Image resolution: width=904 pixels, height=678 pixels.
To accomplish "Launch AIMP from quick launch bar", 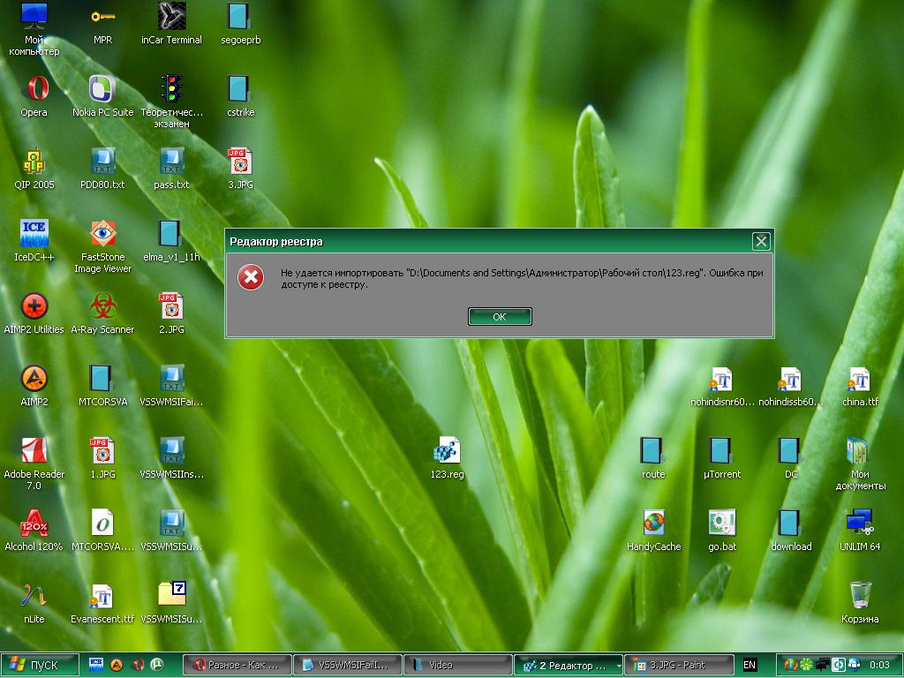I will point(117,665).
